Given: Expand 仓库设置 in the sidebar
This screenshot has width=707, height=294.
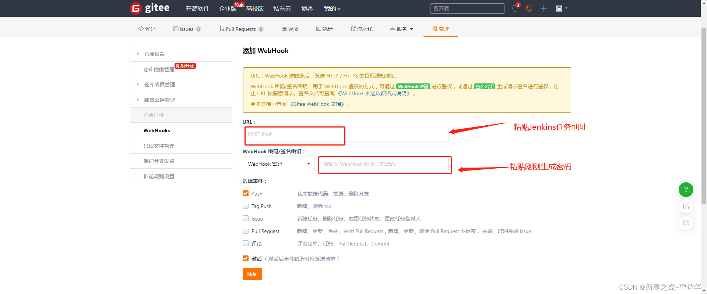Looking at the screenshot, I should coord(181,54).
